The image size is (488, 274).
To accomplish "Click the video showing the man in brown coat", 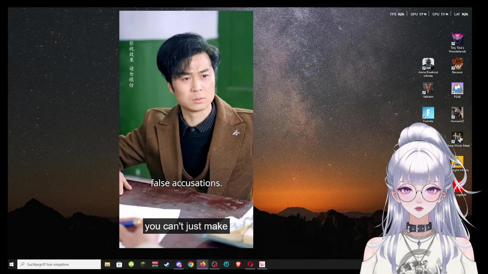I will (186, 129).
